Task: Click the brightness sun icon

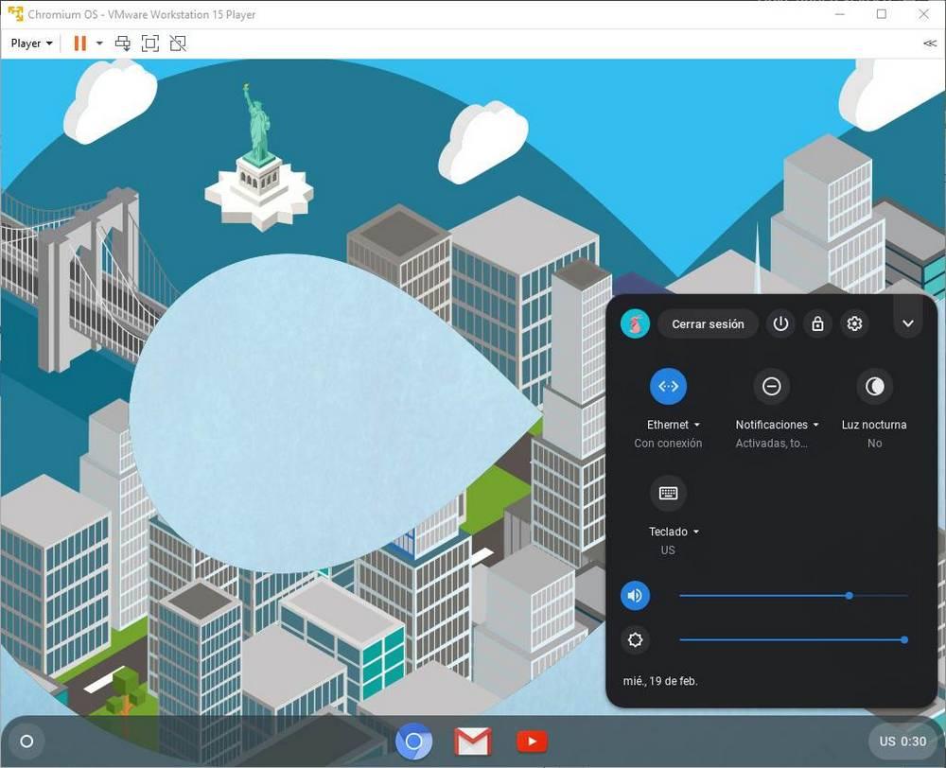Action: [x=636, y=639]
